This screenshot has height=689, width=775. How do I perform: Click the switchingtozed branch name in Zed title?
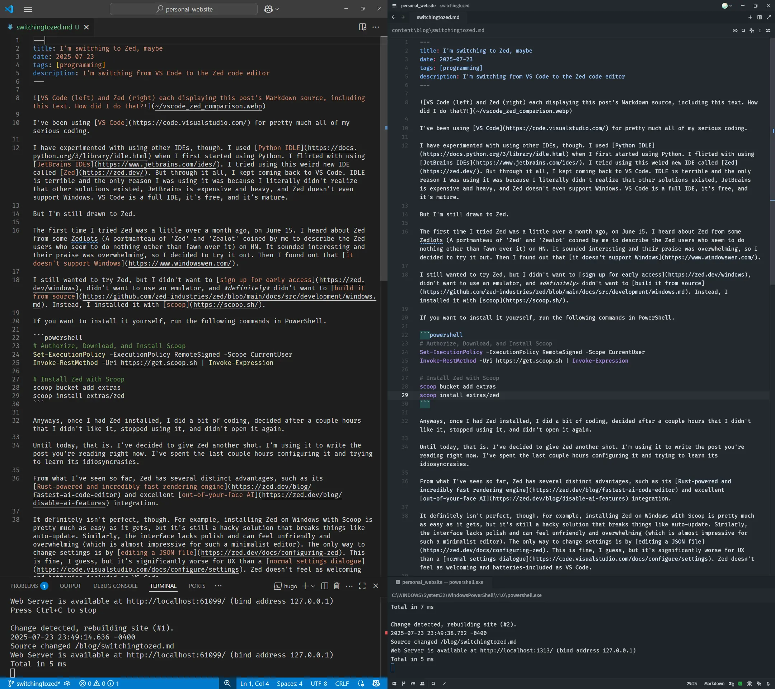click(455, 6)
